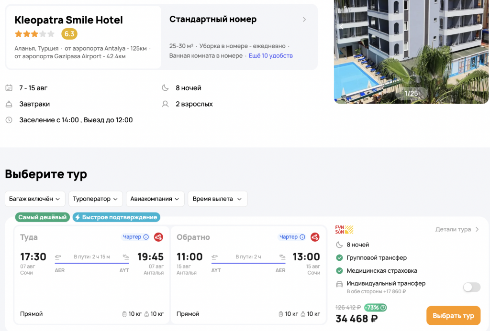Click the Kleopatra Smile Hotel title
The image size is (490, 331).
69,20
